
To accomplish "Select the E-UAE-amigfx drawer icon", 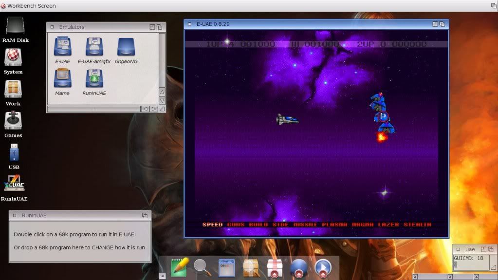I will coord(94,47).
